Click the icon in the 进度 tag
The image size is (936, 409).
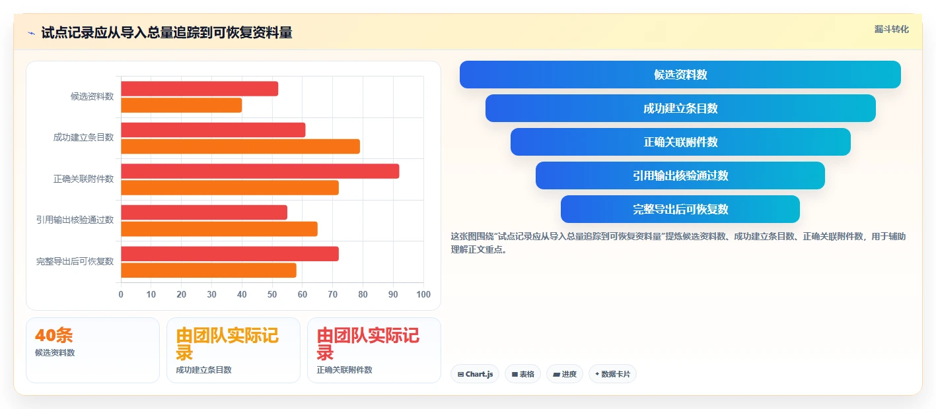coord(556,374)
